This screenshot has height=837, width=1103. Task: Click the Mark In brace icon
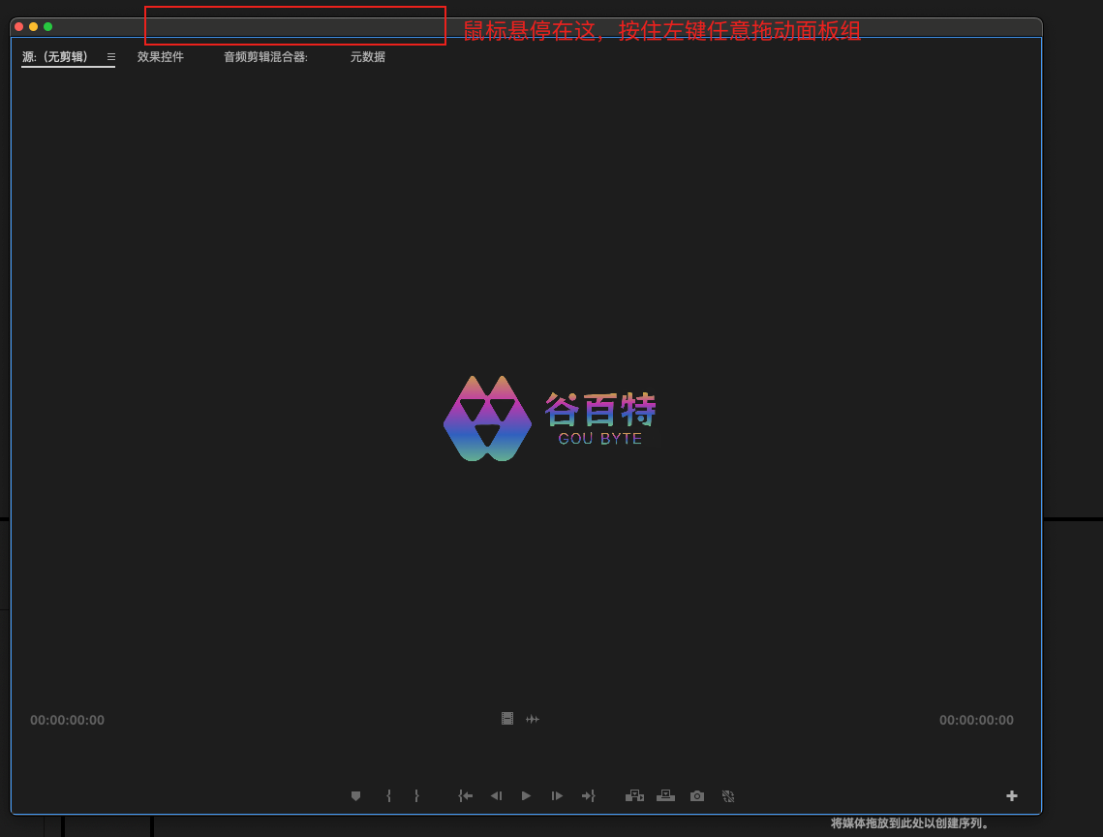point(388,796)
